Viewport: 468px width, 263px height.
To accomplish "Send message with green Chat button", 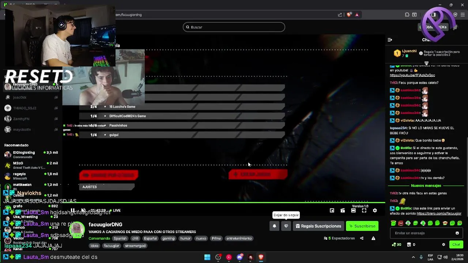I will click(x=456, y=245).
